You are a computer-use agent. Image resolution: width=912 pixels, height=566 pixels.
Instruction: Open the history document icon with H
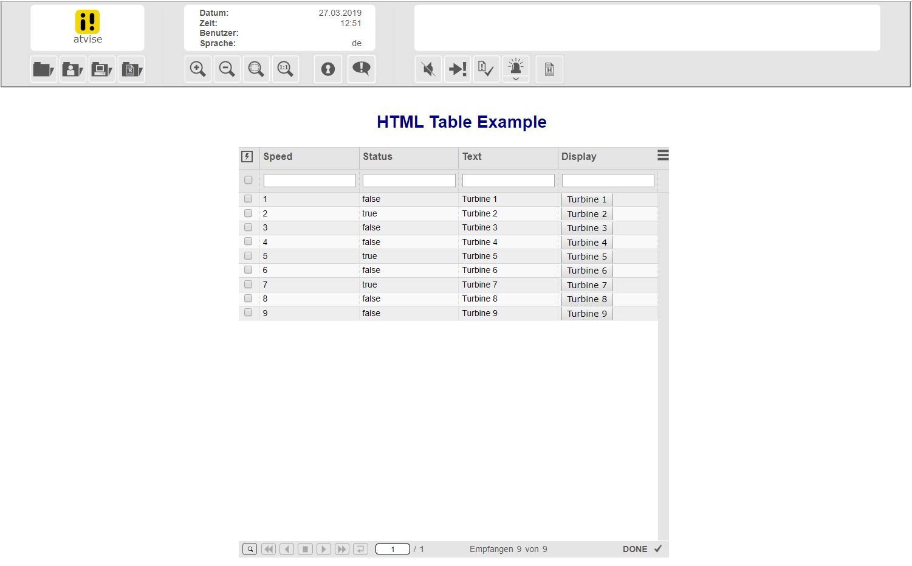tap(549, 69)
